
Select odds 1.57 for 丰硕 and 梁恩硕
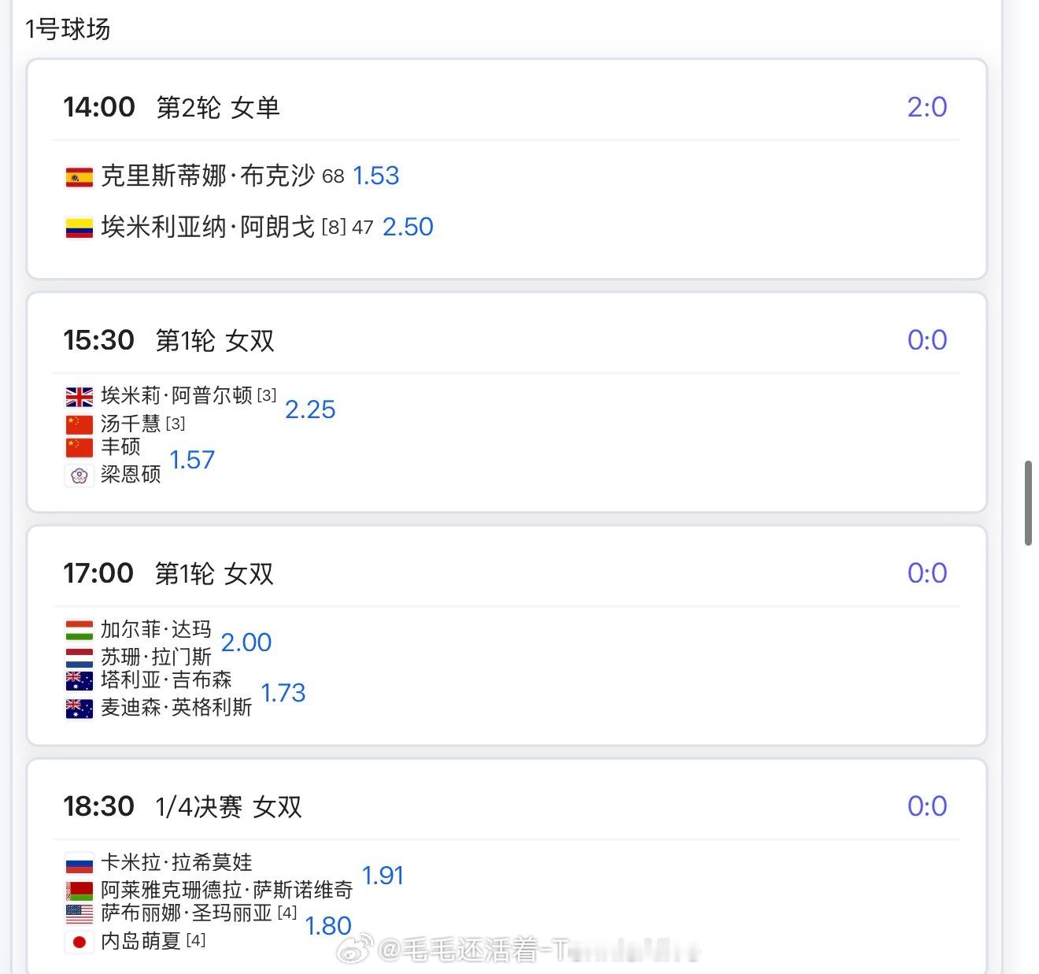click(192, 460)
